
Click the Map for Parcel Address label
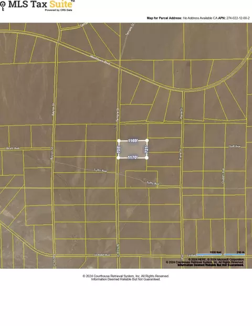(164, 18)
